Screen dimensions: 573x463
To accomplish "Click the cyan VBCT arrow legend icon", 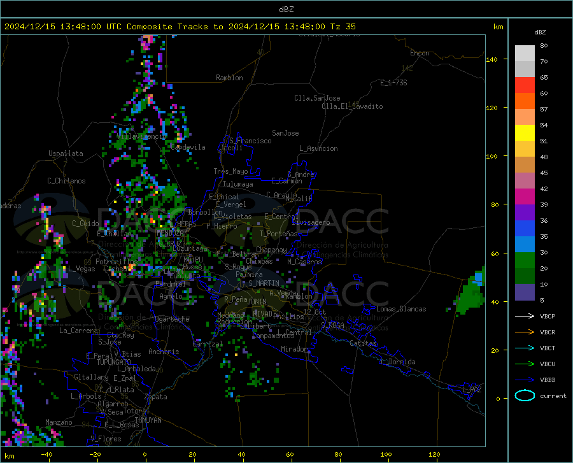I will coord(525,348).
